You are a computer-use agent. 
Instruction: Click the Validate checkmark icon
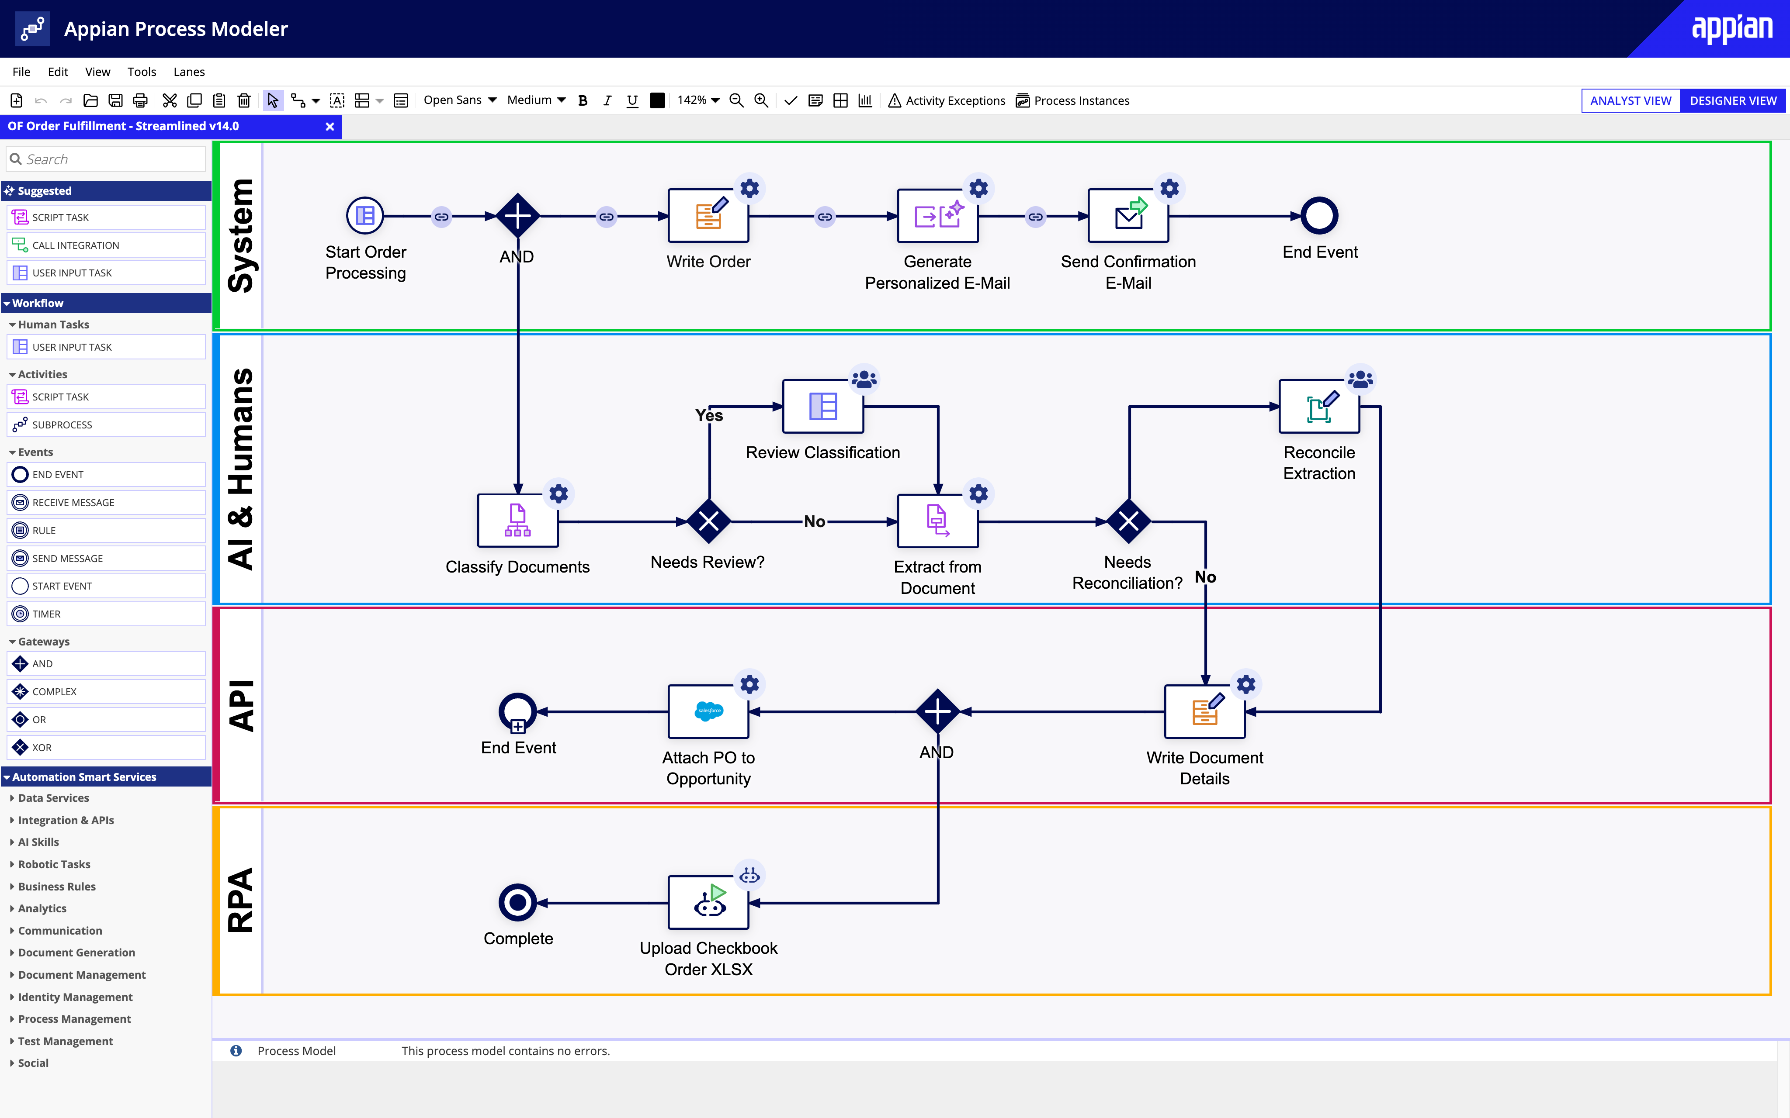click(791, 100)
